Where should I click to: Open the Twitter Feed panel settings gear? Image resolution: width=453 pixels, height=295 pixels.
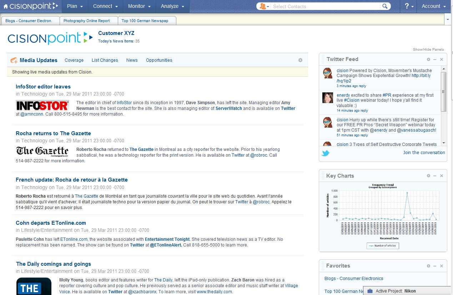click(x=428, y=59)
